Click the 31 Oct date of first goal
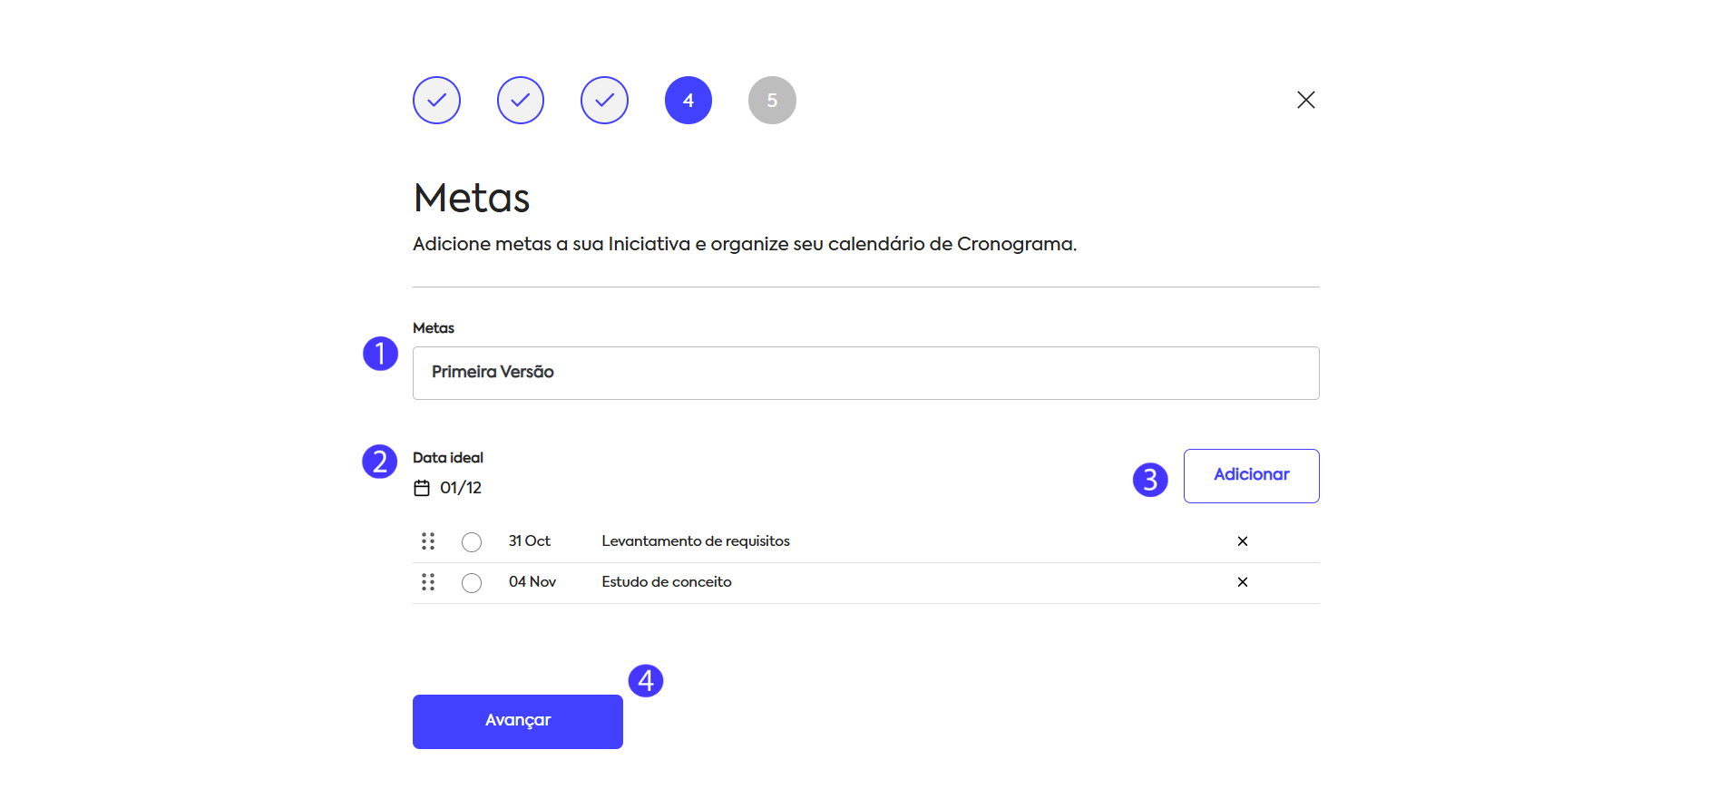 point(529,541)
